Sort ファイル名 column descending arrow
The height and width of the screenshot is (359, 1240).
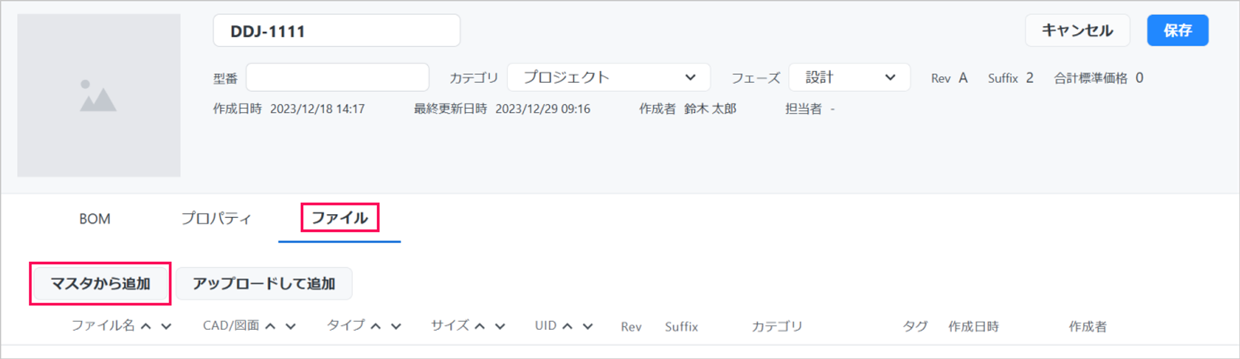(x=166, y=326)
